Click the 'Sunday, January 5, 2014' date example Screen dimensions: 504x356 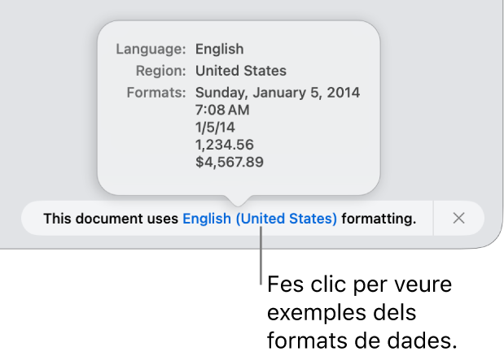[277, 92]
